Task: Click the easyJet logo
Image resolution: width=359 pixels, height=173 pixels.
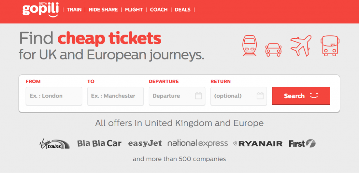Action: (145, 143)
